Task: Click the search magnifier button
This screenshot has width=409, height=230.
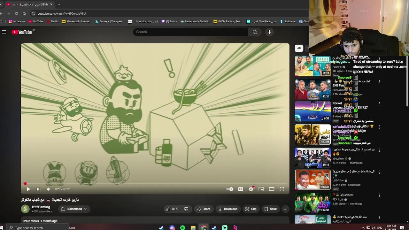Action: tap(255, 32)
